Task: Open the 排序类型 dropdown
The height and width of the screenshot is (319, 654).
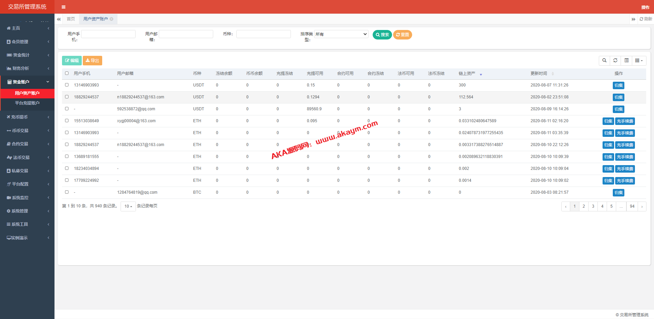Action: coord(341,34)
